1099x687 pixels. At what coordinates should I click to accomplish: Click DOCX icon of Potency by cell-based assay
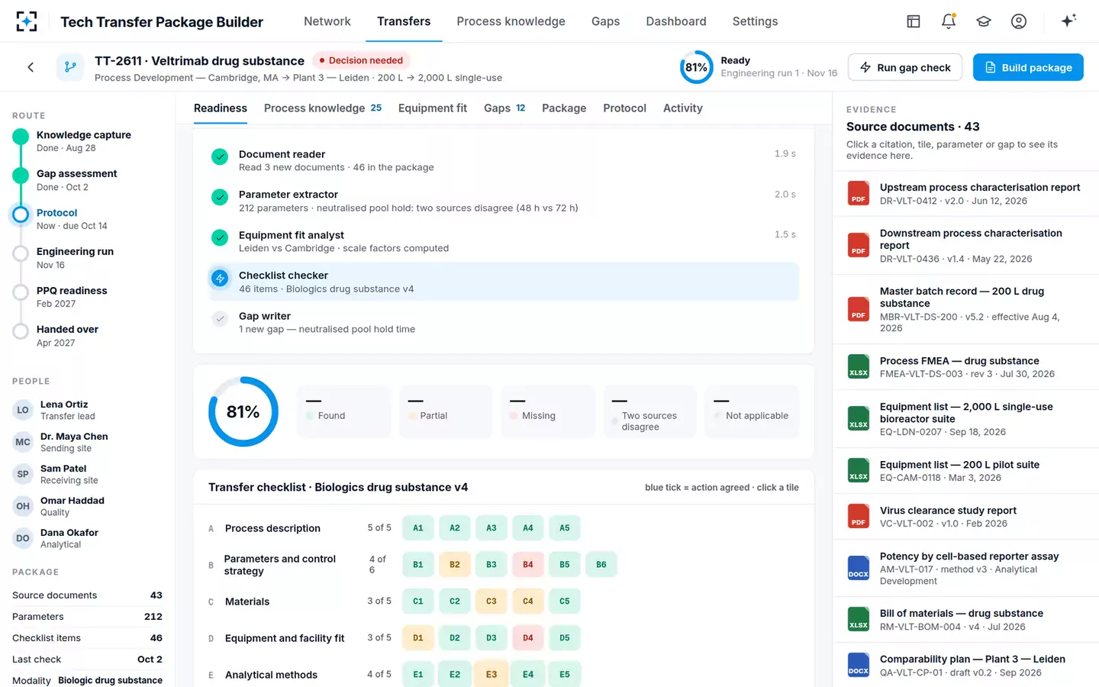859,568
